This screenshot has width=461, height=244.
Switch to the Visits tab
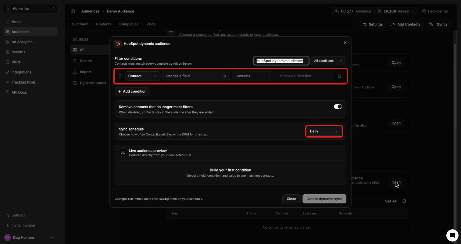pos(151,24)
